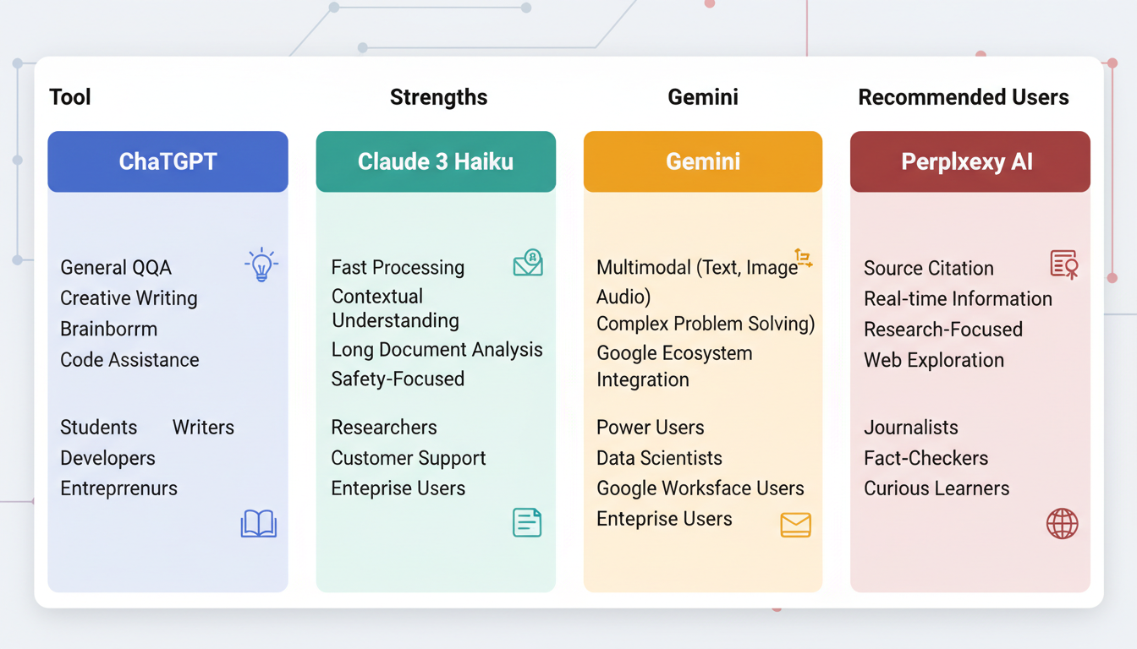Image resolution: width=1137 pixels, height=649 pixels.
Task: Click the orange arrows icon near Multimodal
Action: pos(803,258)
